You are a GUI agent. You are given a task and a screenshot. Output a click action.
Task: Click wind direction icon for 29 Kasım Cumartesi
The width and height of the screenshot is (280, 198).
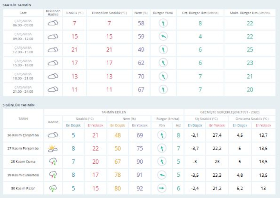click(x=162, y=175)
